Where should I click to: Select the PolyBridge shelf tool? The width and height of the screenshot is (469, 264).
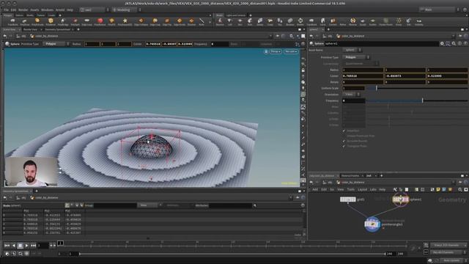(x=63, y=21)
